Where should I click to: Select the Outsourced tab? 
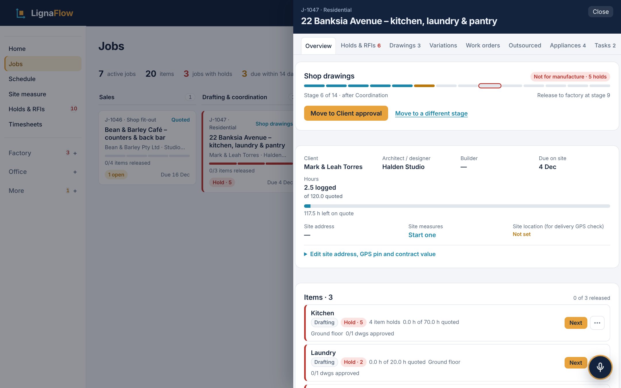pyautogui.click(x=525, y=45)
